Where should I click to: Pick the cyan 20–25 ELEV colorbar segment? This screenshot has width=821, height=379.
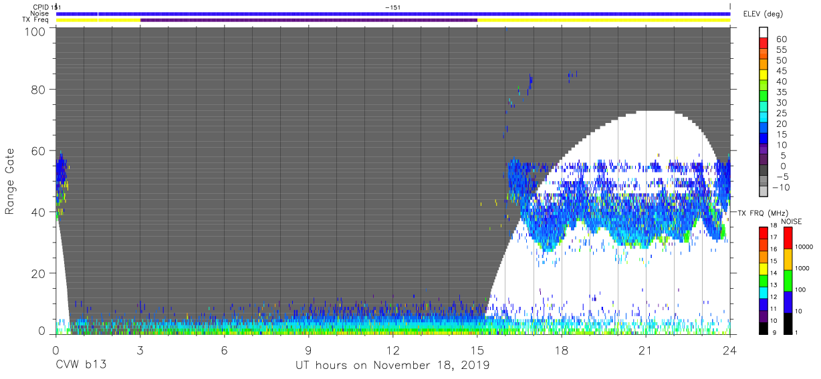point(764,118)
